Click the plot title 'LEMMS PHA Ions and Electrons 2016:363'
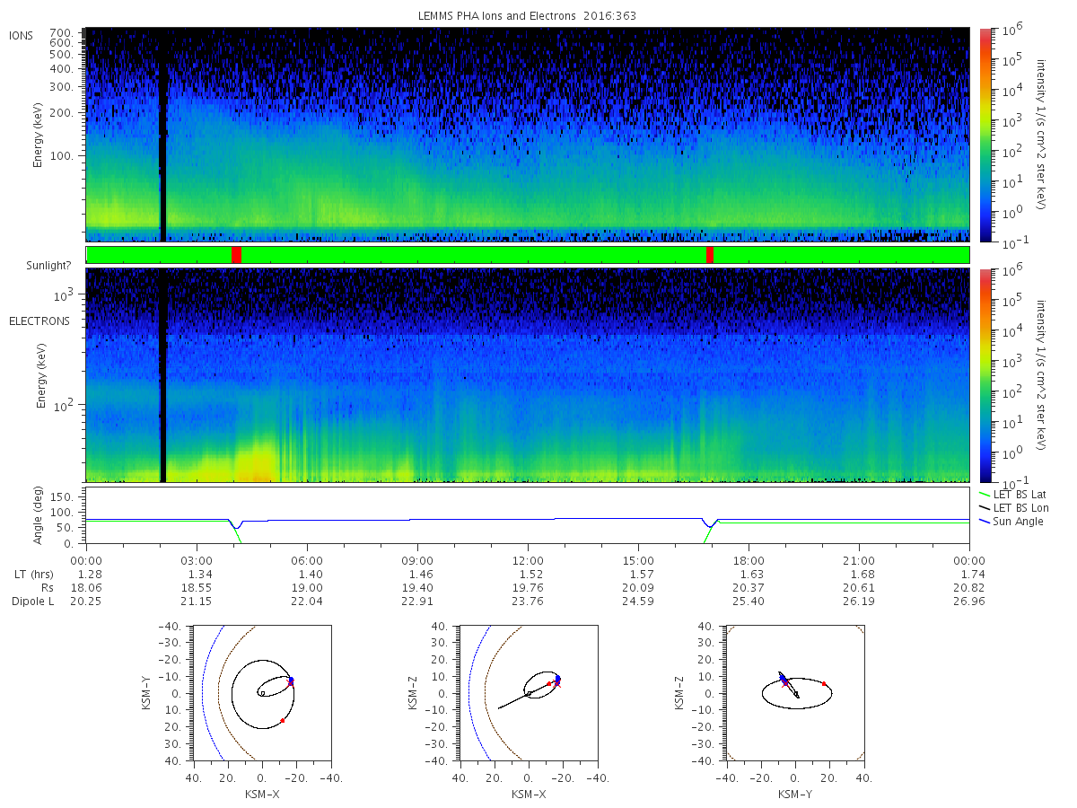 click(x=527, y=16)
